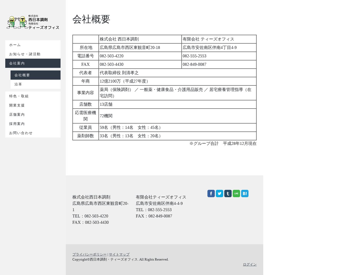Open お問い合わせ in the sidebar
Screen dimensions: 338x275
33,133
